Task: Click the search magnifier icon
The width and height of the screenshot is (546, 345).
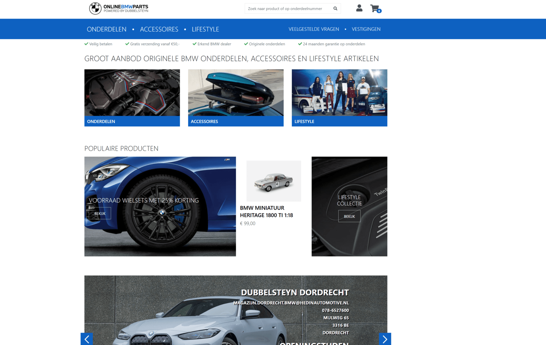Action: [335, 8]
